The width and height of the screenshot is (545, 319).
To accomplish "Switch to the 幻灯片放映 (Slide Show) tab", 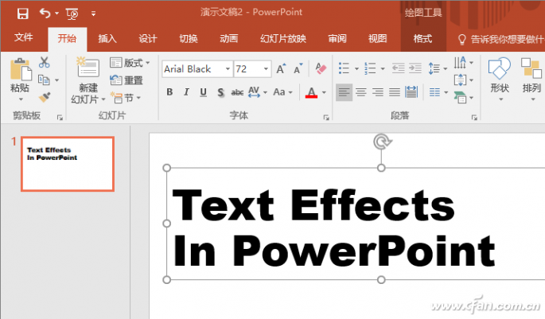I will (x=283, y=38).
